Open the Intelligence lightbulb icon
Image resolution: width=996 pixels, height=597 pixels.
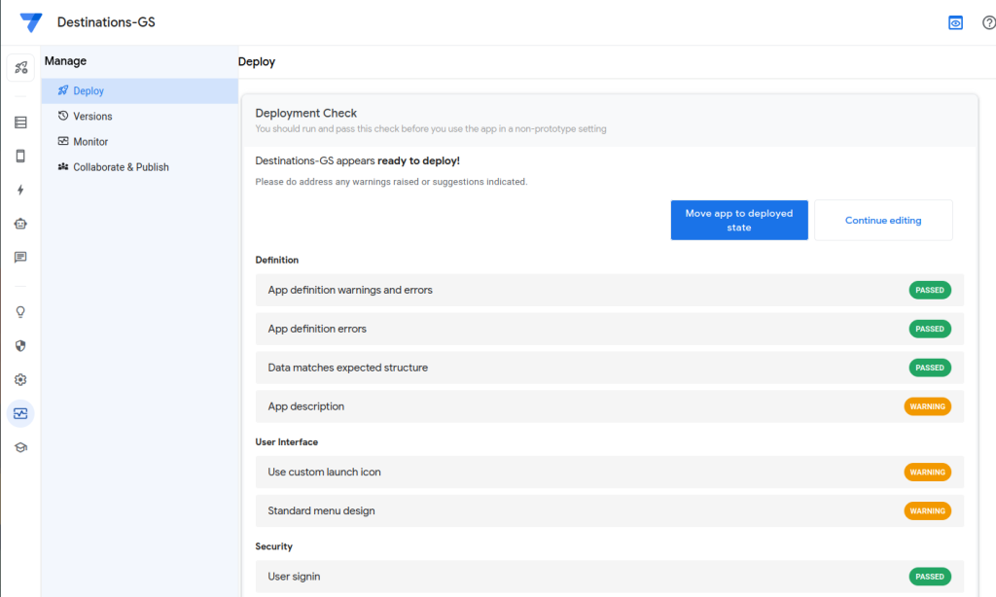click(x=21, y=312)
